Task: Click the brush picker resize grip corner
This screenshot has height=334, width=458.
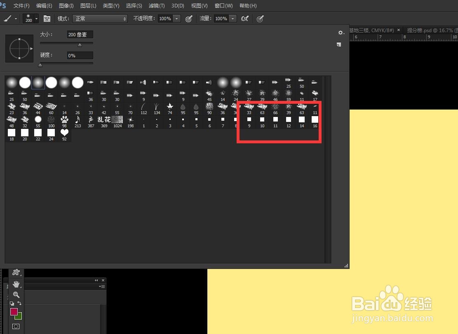Action: [346, 266]
